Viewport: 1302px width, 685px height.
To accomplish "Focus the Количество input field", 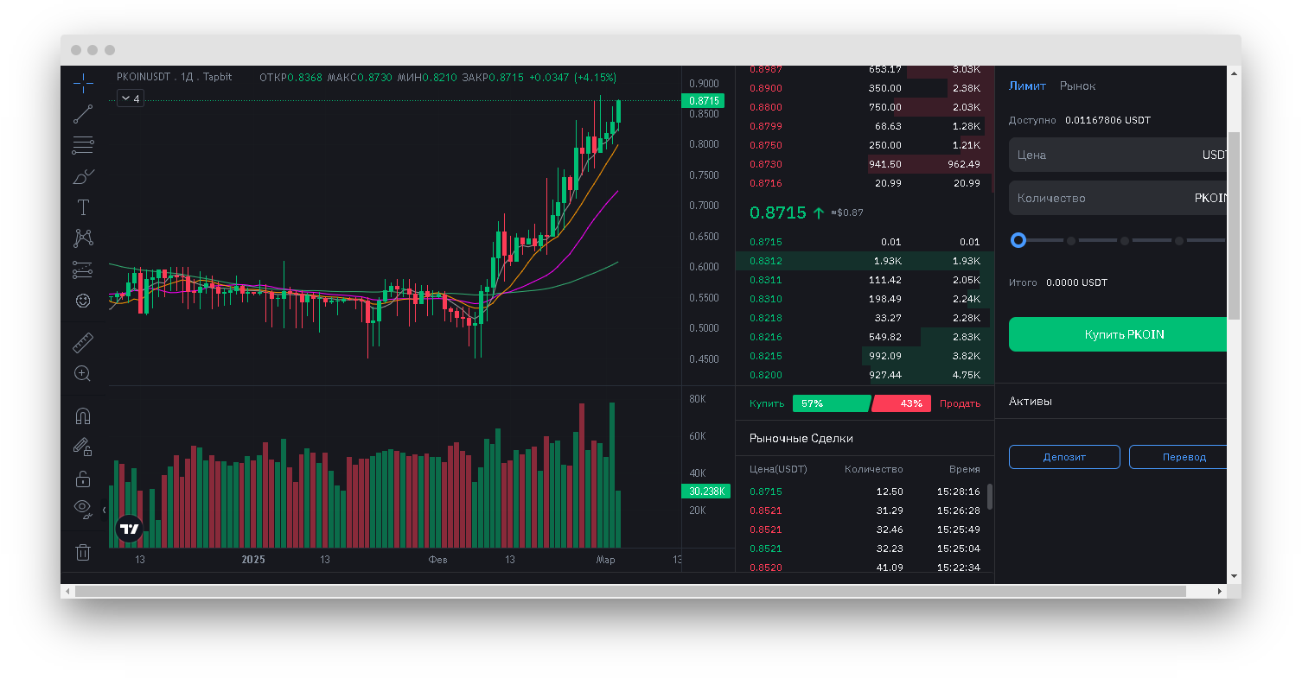I will point(1118,198).
